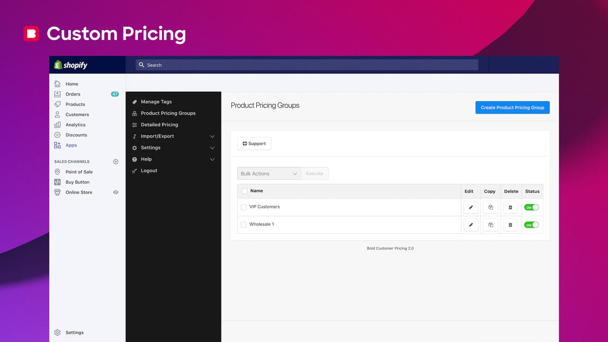Edit the VIP Customers pricing group
The height and width of the screenshot is (342, 608).
point(471,207)
